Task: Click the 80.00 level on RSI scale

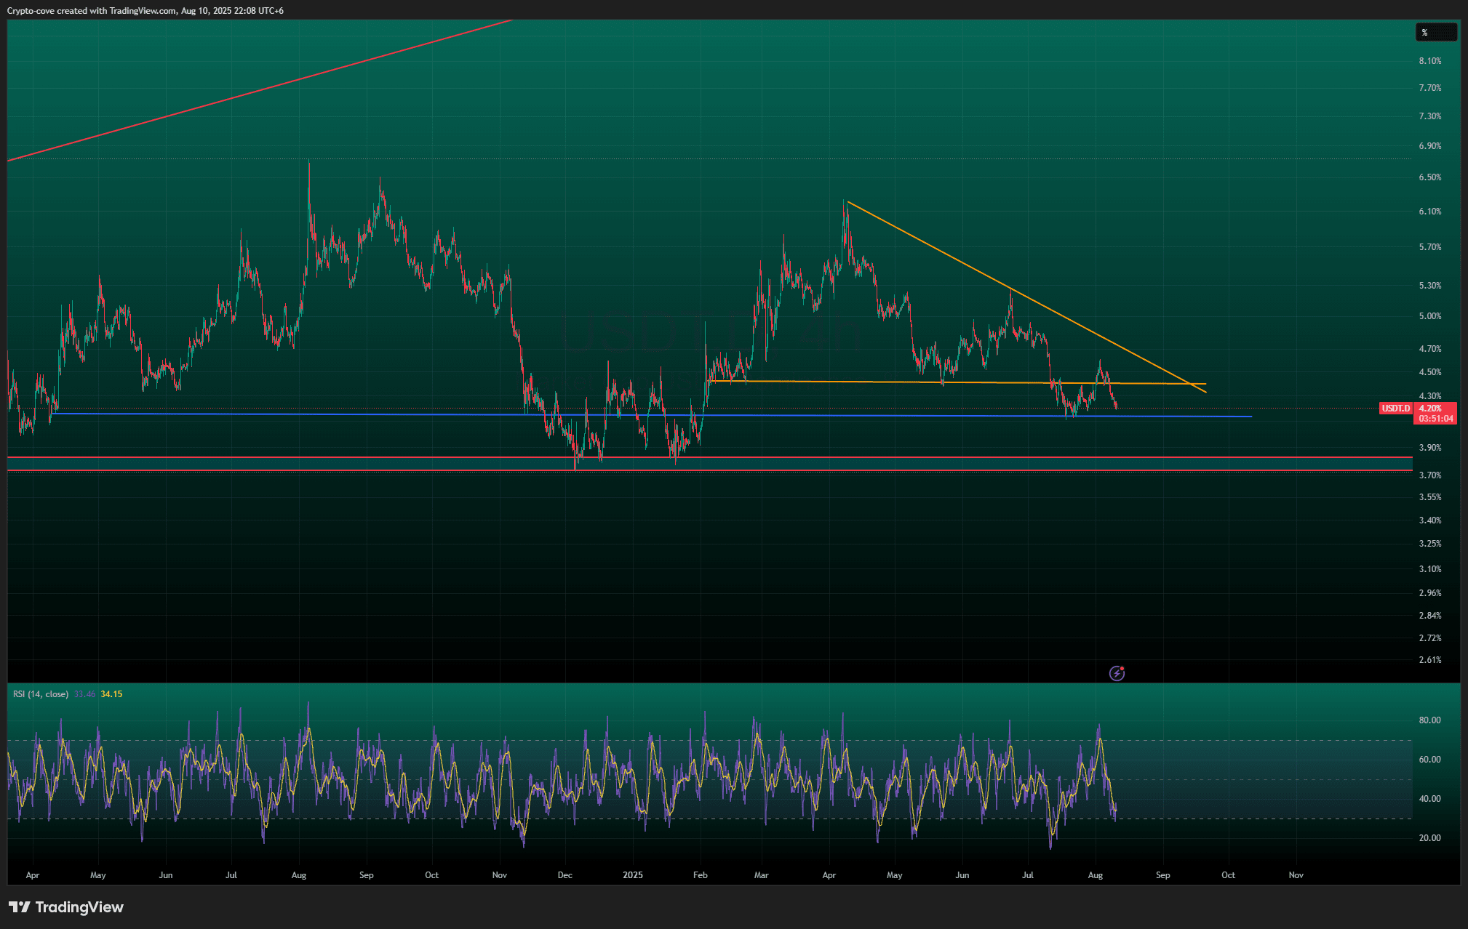Action: [1429, 720]
